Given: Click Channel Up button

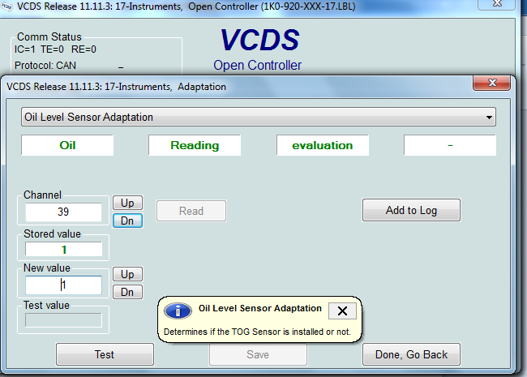Looking at the screenshot, I should (x=127, y=203).
